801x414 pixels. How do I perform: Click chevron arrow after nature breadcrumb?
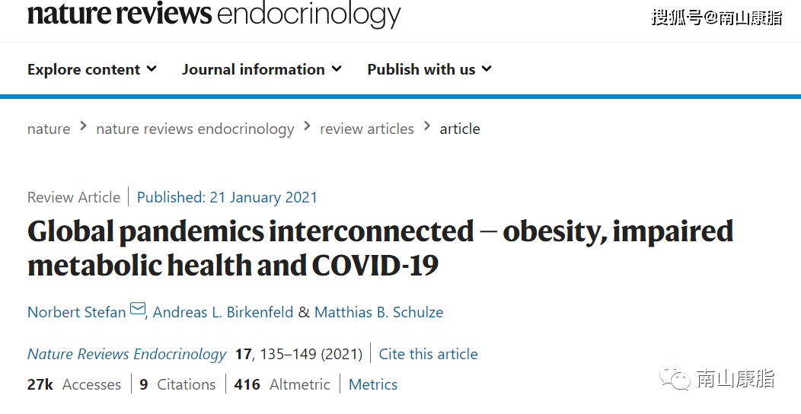tap(83, 126)
